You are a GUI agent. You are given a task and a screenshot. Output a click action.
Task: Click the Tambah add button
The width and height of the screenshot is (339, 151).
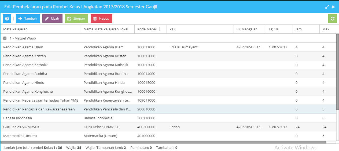tap(28, 19)
